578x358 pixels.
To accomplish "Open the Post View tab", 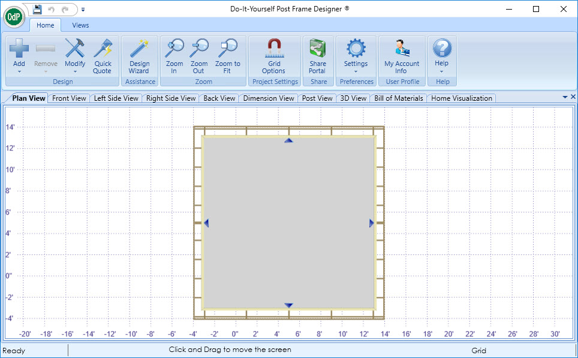I will point(317,98).
